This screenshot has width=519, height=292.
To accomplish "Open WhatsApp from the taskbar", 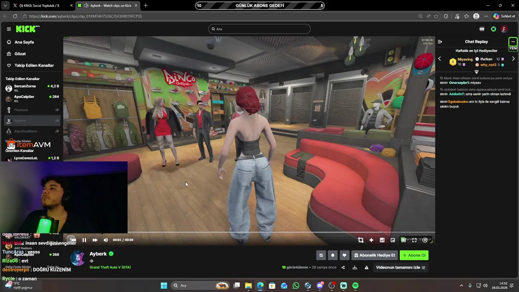I will [296, 286].
